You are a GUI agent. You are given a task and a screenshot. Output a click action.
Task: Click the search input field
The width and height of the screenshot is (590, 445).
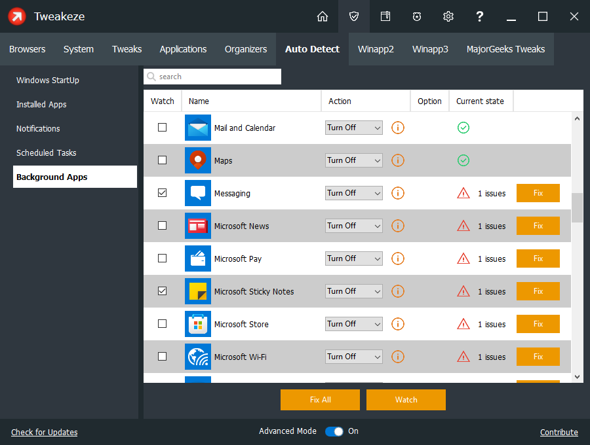pos(212,77)
